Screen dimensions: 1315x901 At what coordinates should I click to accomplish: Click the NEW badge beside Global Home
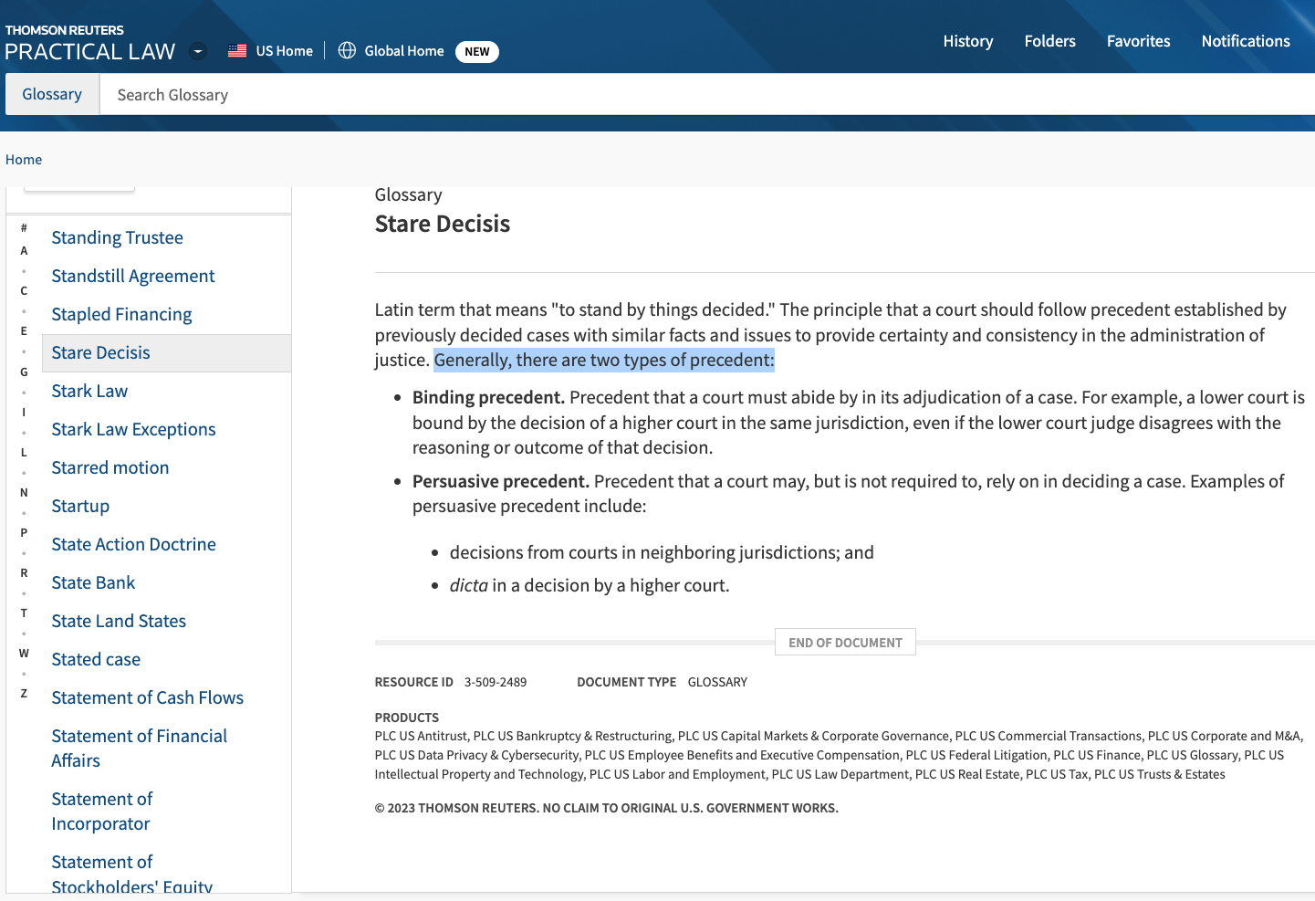tap(476, 52)
